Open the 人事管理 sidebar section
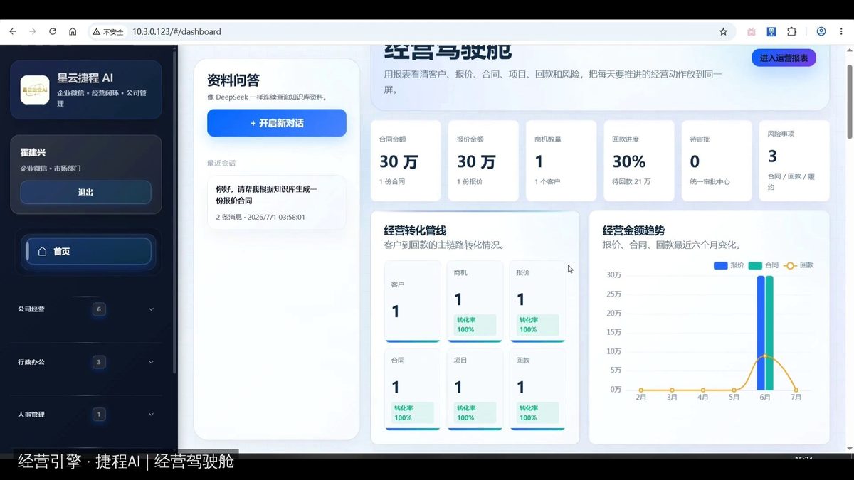This screenshot has height=480, width=854. (86, 415)
